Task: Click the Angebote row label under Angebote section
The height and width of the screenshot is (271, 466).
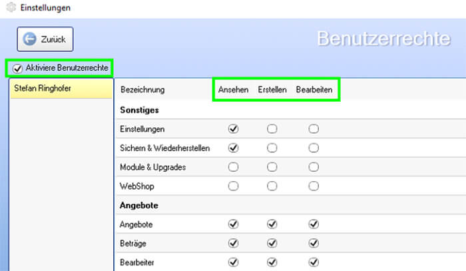Action: (x=136, y=224)
